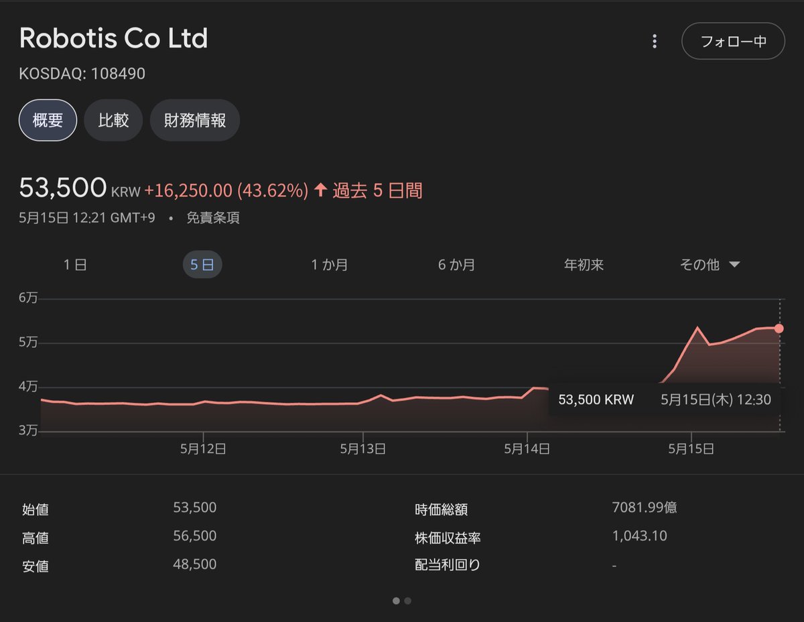
Task: Select the 5日 time range
Action: (x=202, y=265)
